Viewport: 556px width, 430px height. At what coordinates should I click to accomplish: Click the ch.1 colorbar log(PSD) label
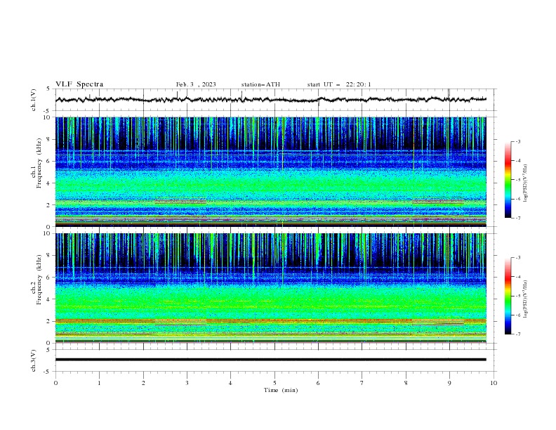pyautogui.click(x=526, y=183)
